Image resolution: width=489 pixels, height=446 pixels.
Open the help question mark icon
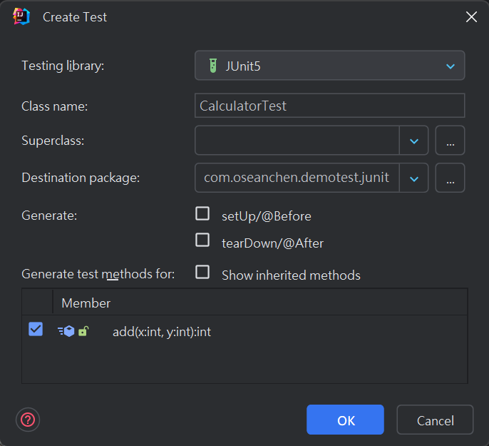tap(28, 419)
